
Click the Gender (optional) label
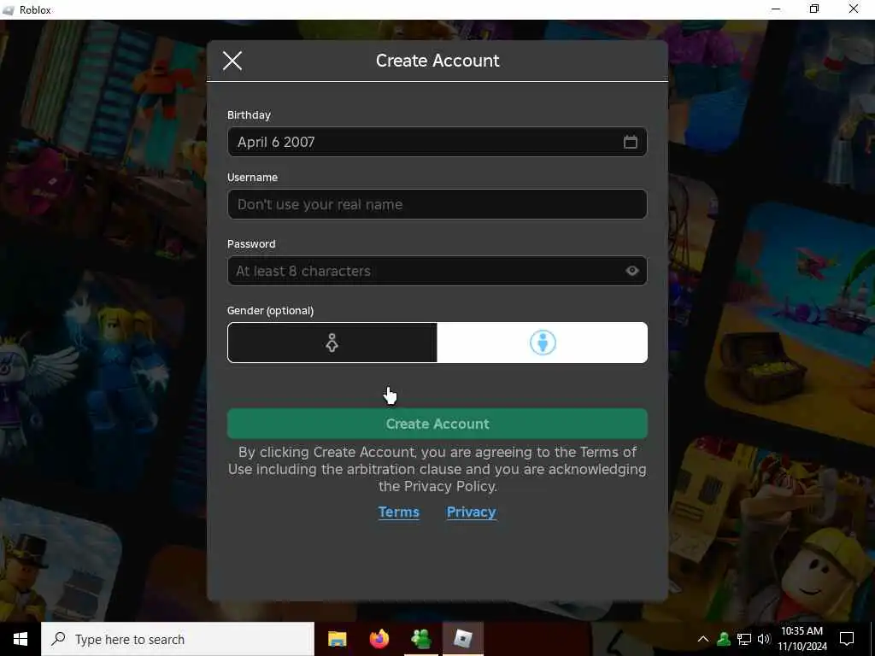270,311
